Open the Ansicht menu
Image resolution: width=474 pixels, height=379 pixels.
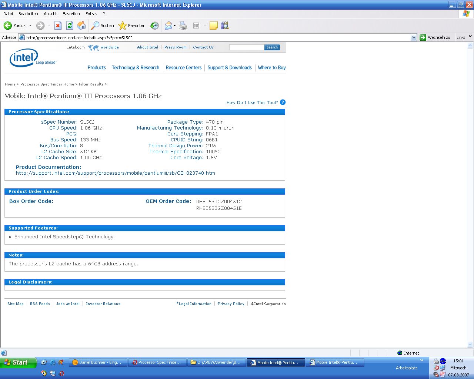(50, 14)
